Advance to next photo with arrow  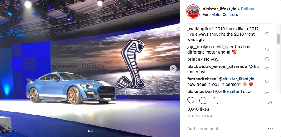[173, 68]
